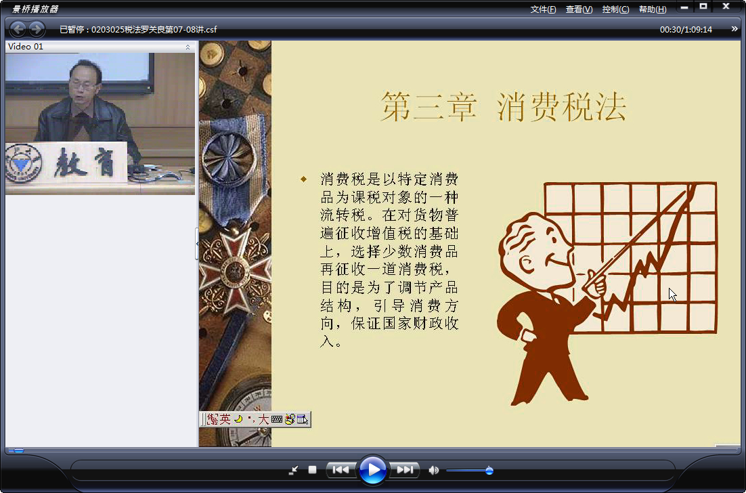746x493 pixels.
Task: Skip to the previous section
Action: (x=341, y=470)
